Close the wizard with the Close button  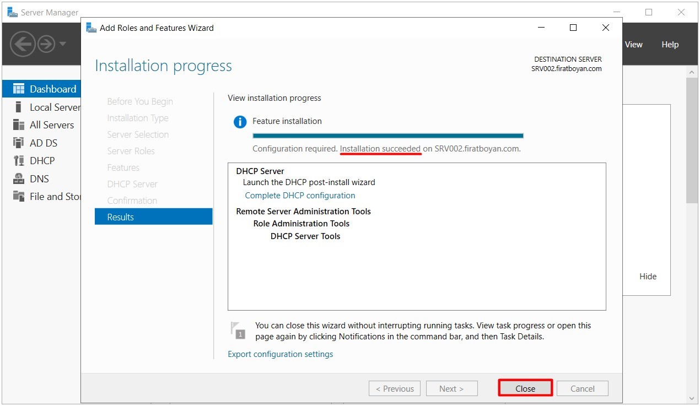click(x=525, y=388)
